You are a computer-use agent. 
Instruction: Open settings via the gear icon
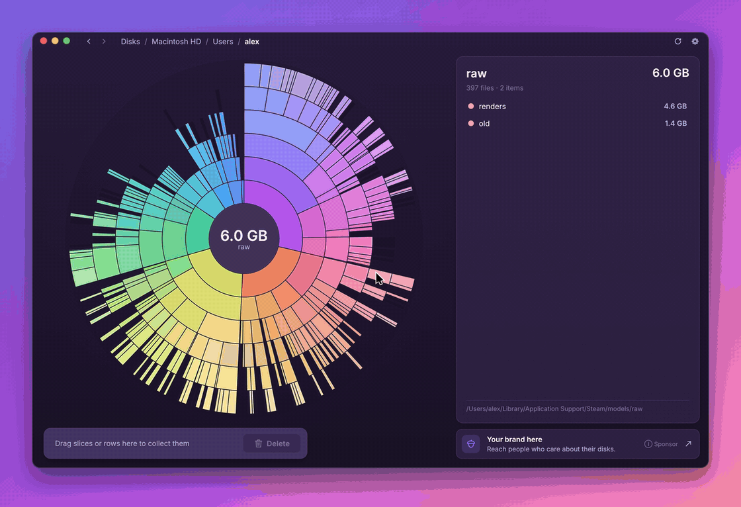(x=695, y=42)
